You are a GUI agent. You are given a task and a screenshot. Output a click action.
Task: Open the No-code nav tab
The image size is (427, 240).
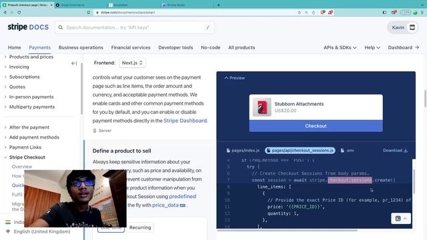click(211, 47)
